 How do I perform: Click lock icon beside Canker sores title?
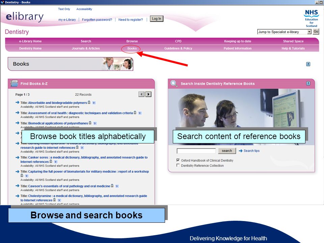click(51, 161)
